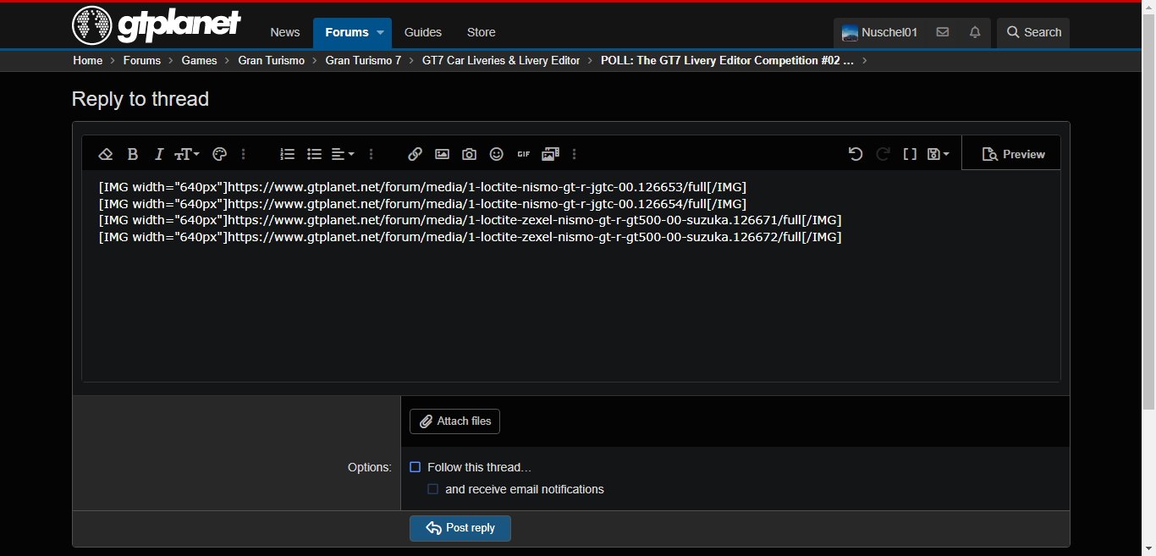Insert an unordered bullet list
The image size is (1156, 556).
(x=315, y=154)
